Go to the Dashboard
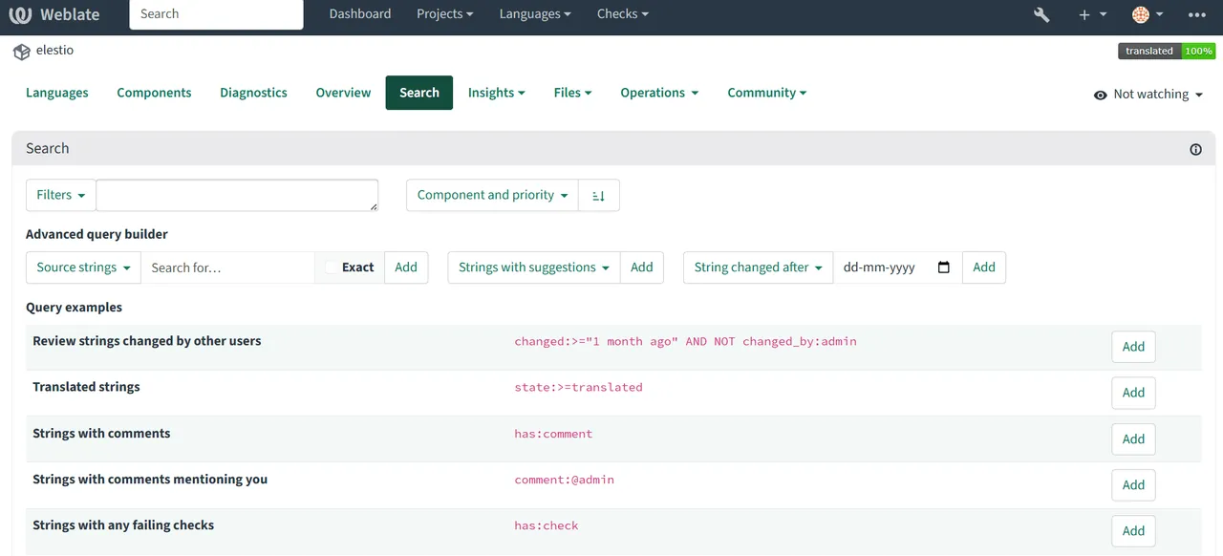The height and width of the screenshot is (556, 1223). coord(360,14)
